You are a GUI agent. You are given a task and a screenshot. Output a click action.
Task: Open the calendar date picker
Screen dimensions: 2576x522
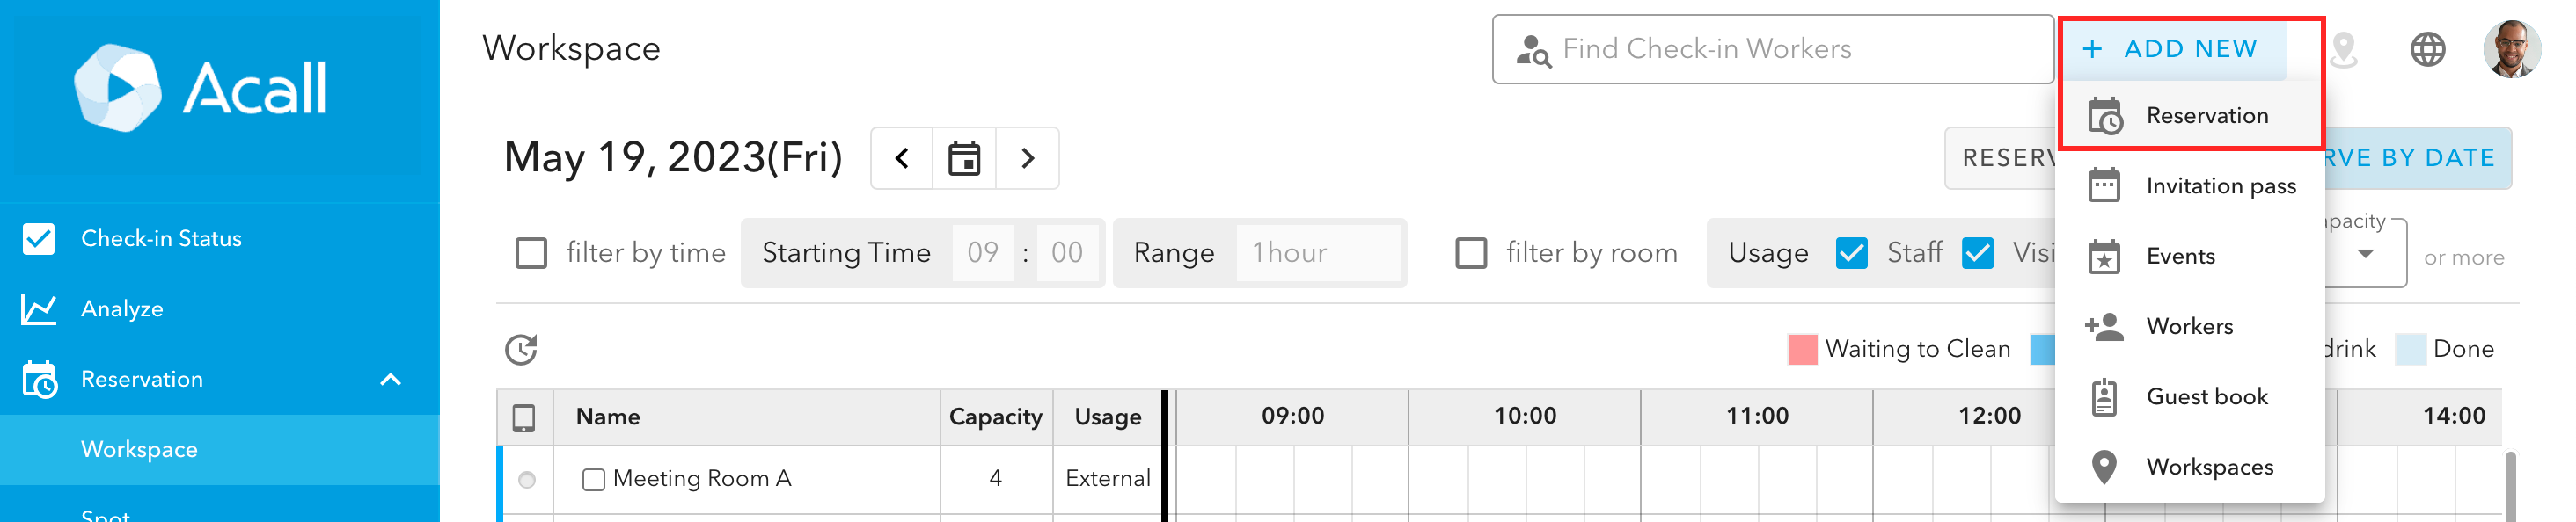pyautogui.click(x=964, y=159)
